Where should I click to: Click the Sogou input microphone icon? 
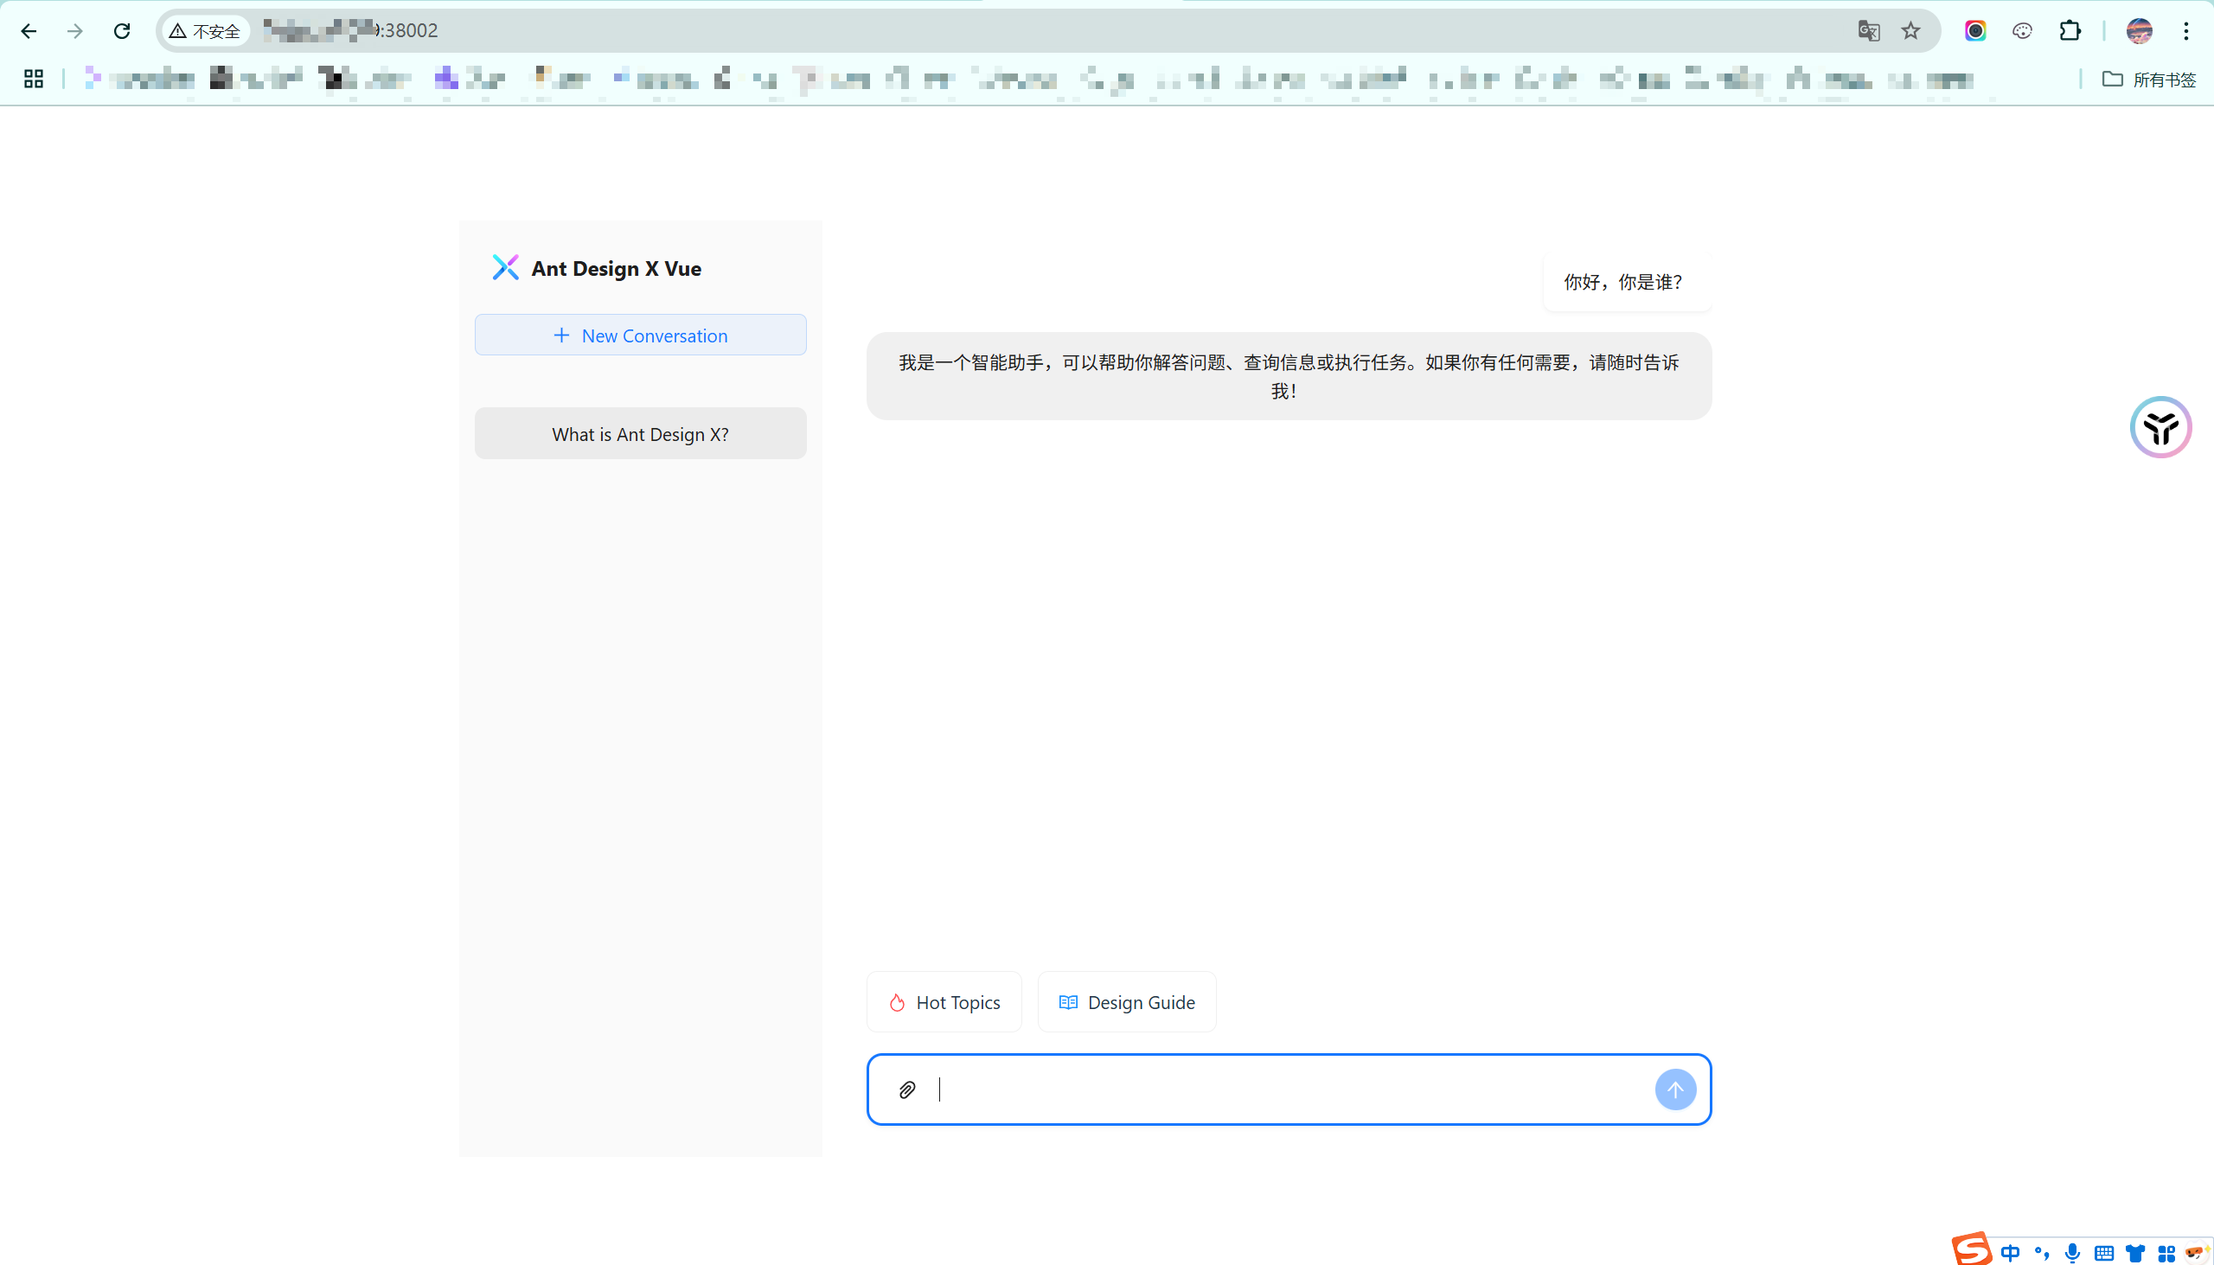coord(2072,1252)
